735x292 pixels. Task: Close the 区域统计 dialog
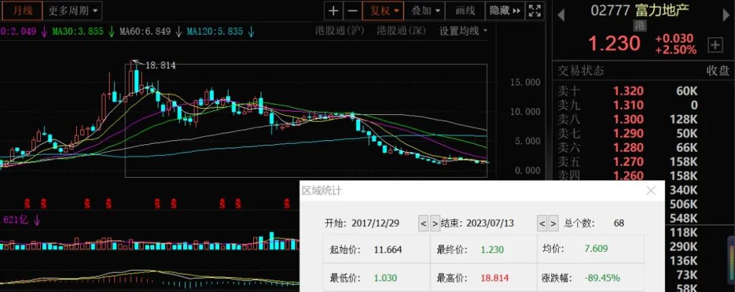point(651,191)
